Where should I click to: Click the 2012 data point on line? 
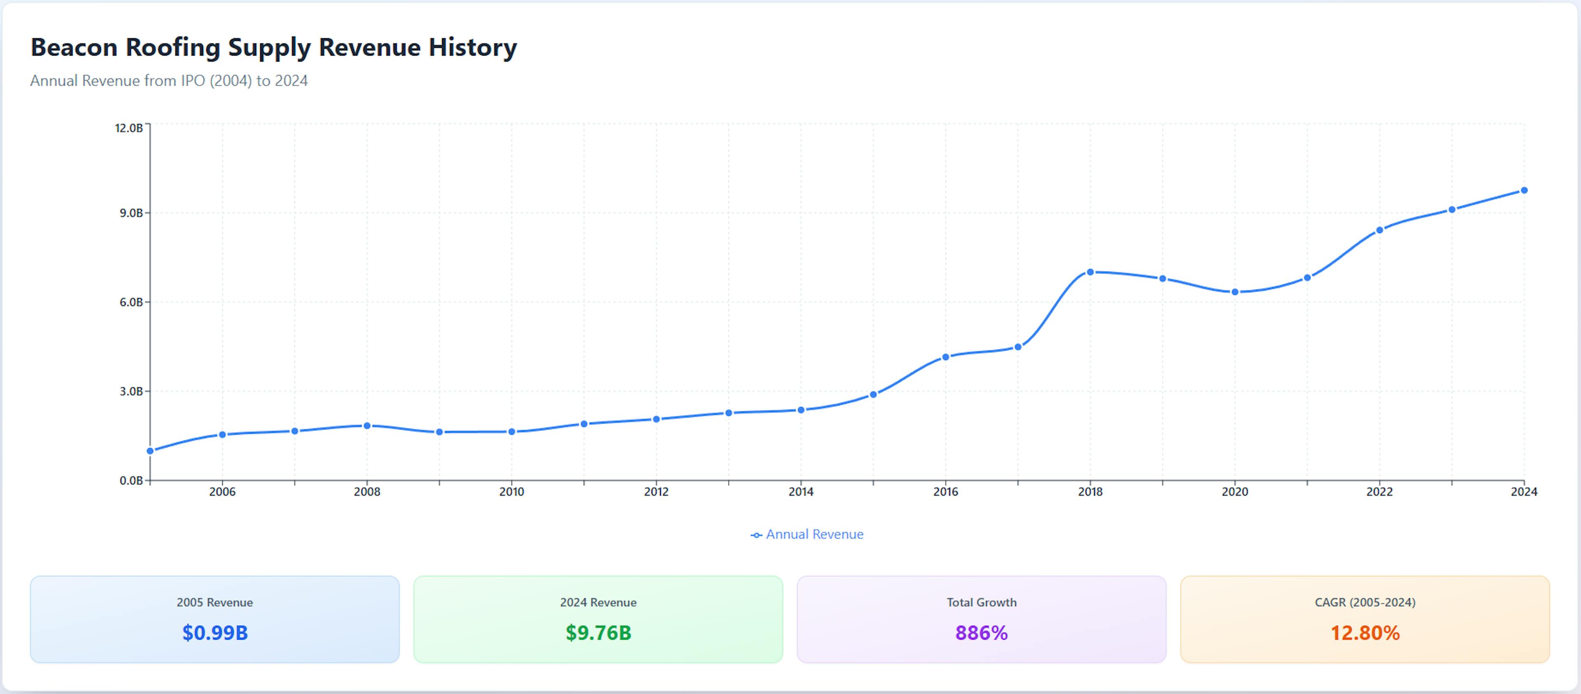656,419
